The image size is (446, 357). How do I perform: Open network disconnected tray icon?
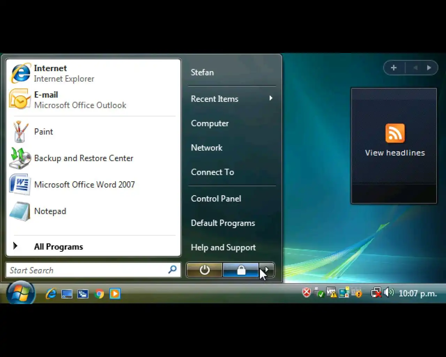click(376, 293)
